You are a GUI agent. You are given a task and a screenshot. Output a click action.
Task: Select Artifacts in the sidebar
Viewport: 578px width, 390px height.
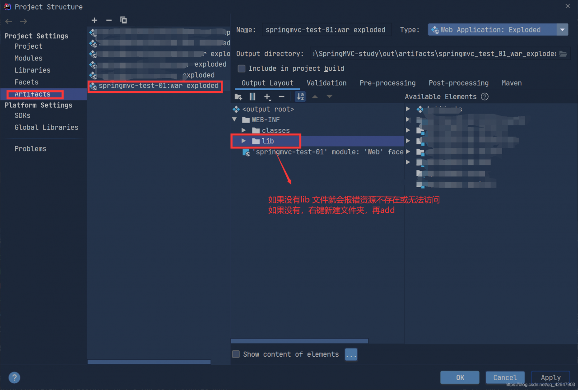[33, 94]
